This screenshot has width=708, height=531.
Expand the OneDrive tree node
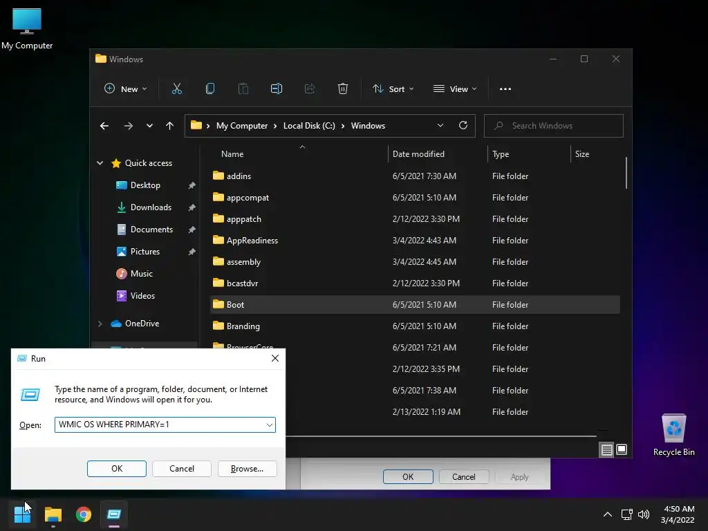pyautogui.click(x=100, y=324)
